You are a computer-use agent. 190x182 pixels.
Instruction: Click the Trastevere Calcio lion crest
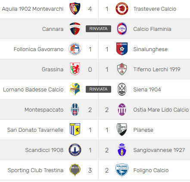[122, 9]
